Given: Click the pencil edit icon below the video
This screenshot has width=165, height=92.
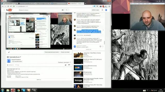Looking at the screenshot, I should click(9, 52).
